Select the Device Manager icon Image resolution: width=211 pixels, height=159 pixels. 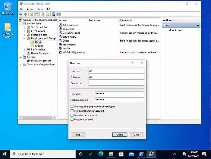click(28, 53)
